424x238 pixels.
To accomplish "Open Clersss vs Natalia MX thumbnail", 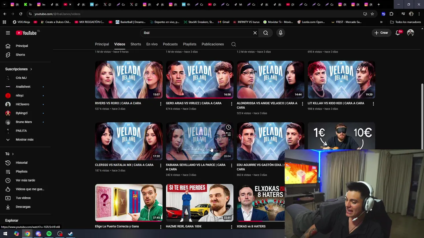I will click(129, 141).
